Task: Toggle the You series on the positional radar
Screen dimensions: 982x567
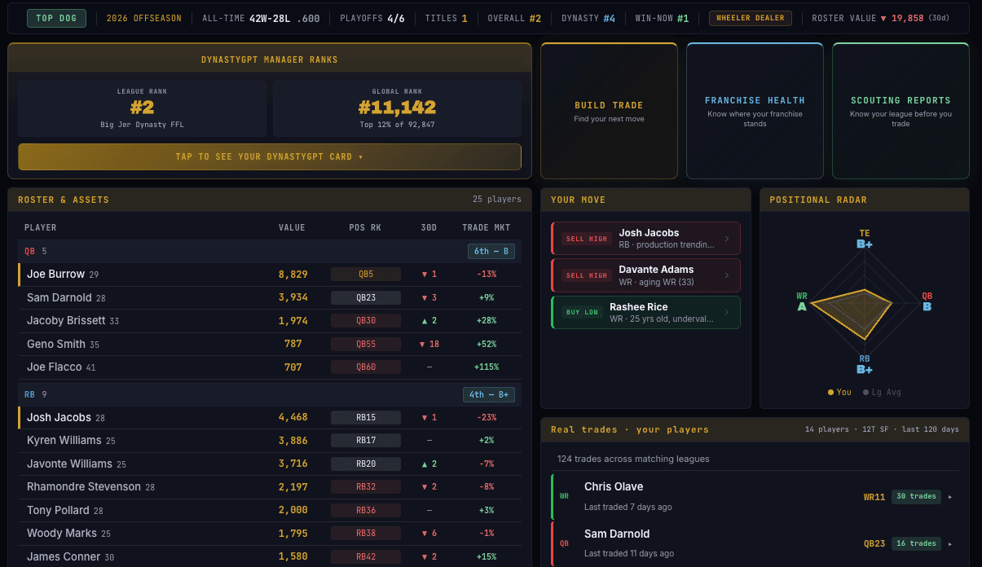Action: (839, 392)
